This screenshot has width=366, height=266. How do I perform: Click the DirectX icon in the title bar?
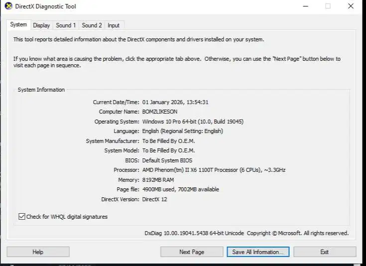coord(8,6)
